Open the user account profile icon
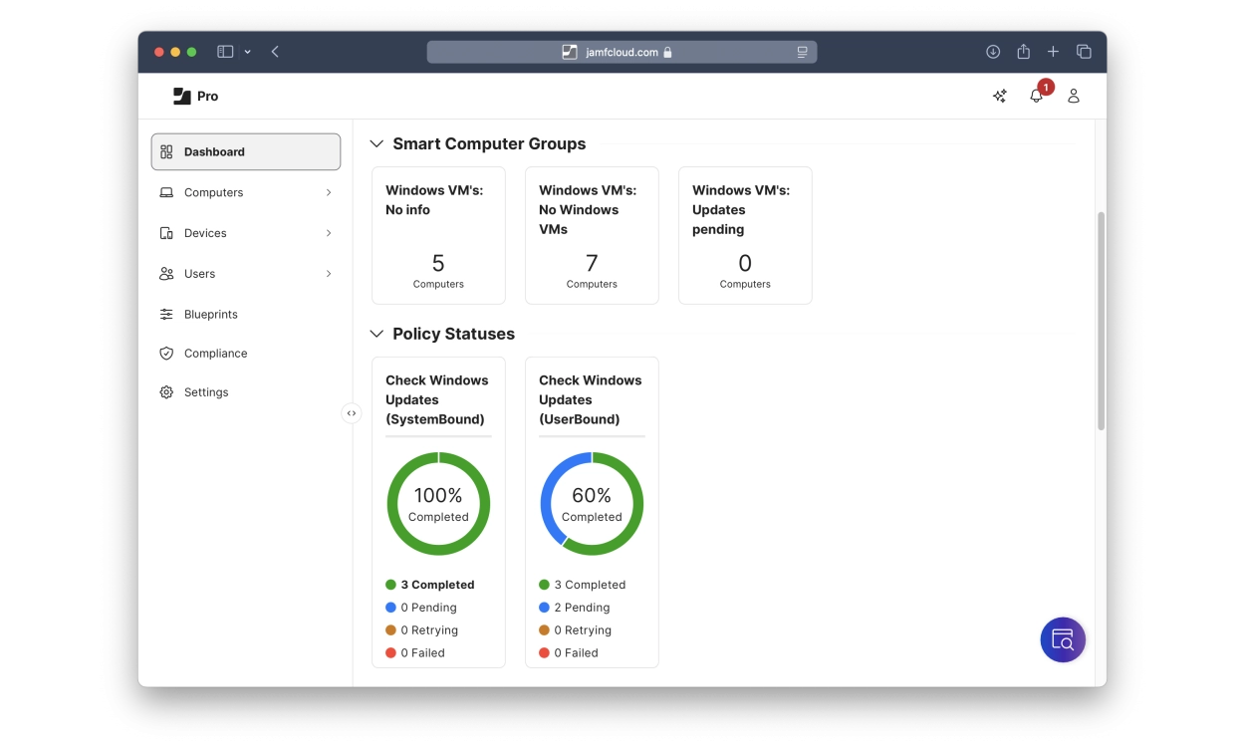The height and width of the screenshot is (747, 1245). coord(1073,96)
